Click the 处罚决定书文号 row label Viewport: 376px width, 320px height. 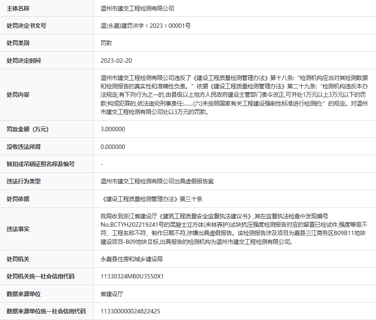[x=27, y=26]
